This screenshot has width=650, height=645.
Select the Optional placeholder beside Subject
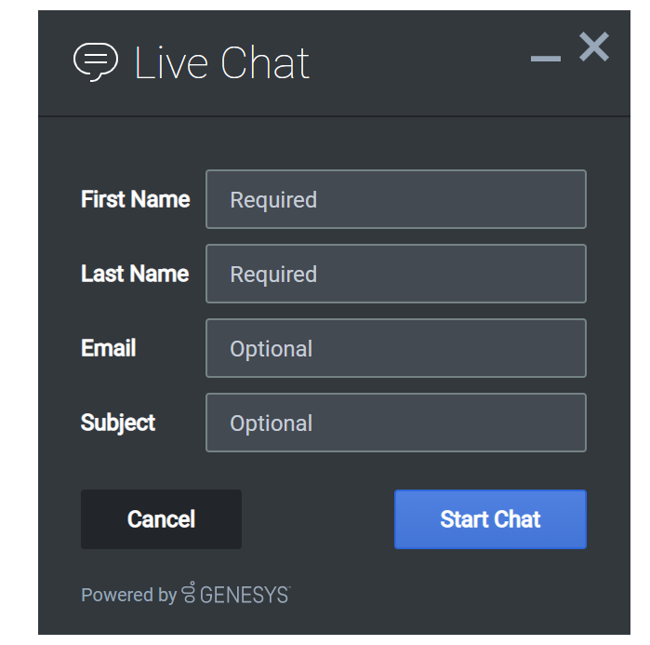pos(272,423)
